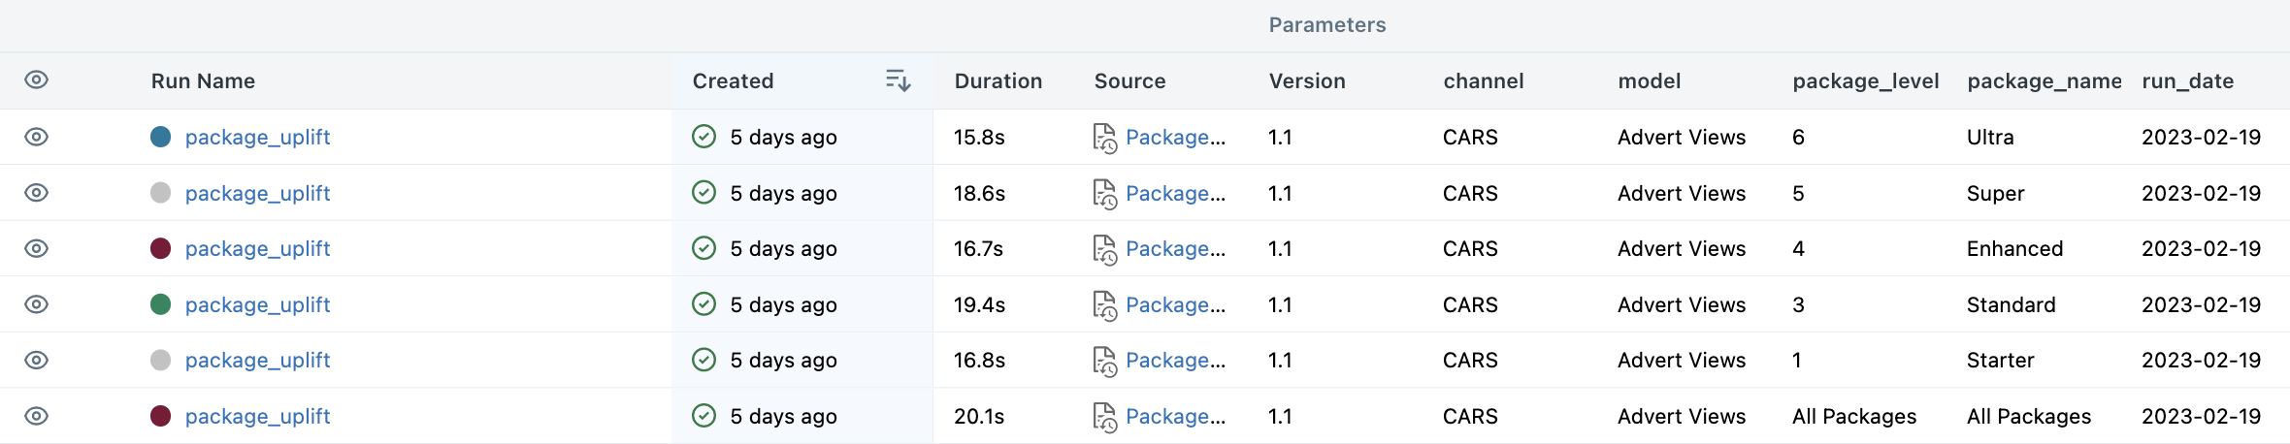Select the duration cell 20.1s
The image size is (2290, 444).
click(x=979, y=417)
